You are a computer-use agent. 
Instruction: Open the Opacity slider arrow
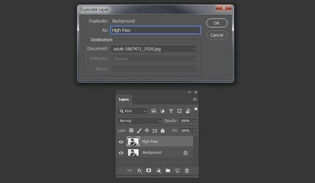pyautogui.click(x=194, y=121)
